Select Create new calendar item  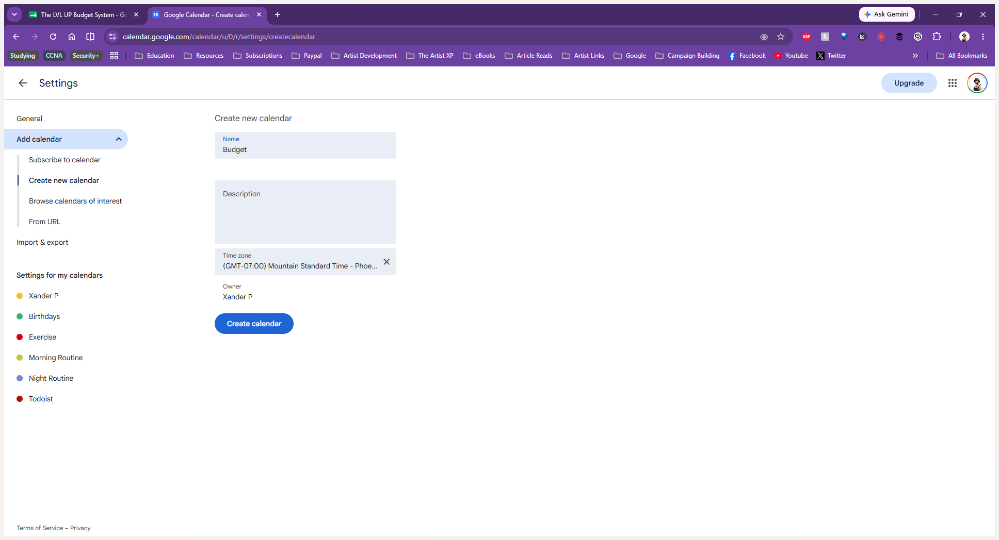[64, 180]
